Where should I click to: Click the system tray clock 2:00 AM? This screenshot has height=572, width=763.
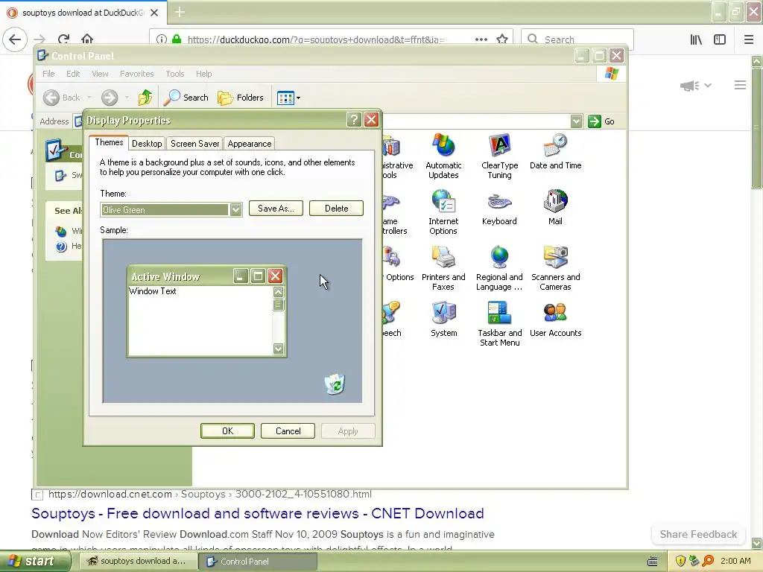click(735, 562)
